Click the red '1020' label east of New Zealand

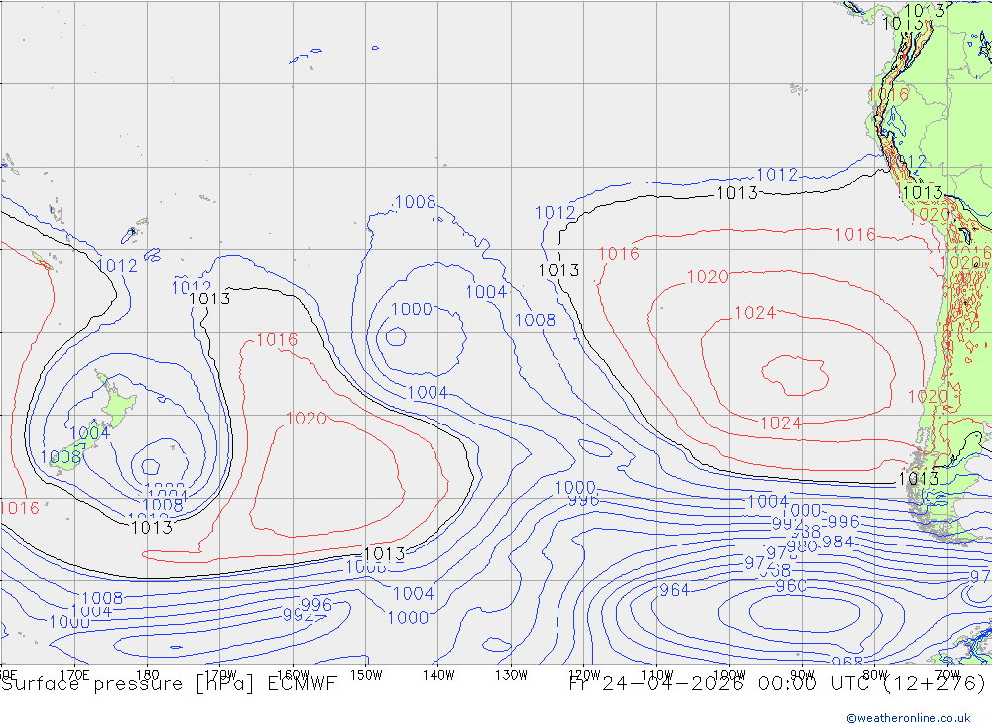(x=307, y=419)
